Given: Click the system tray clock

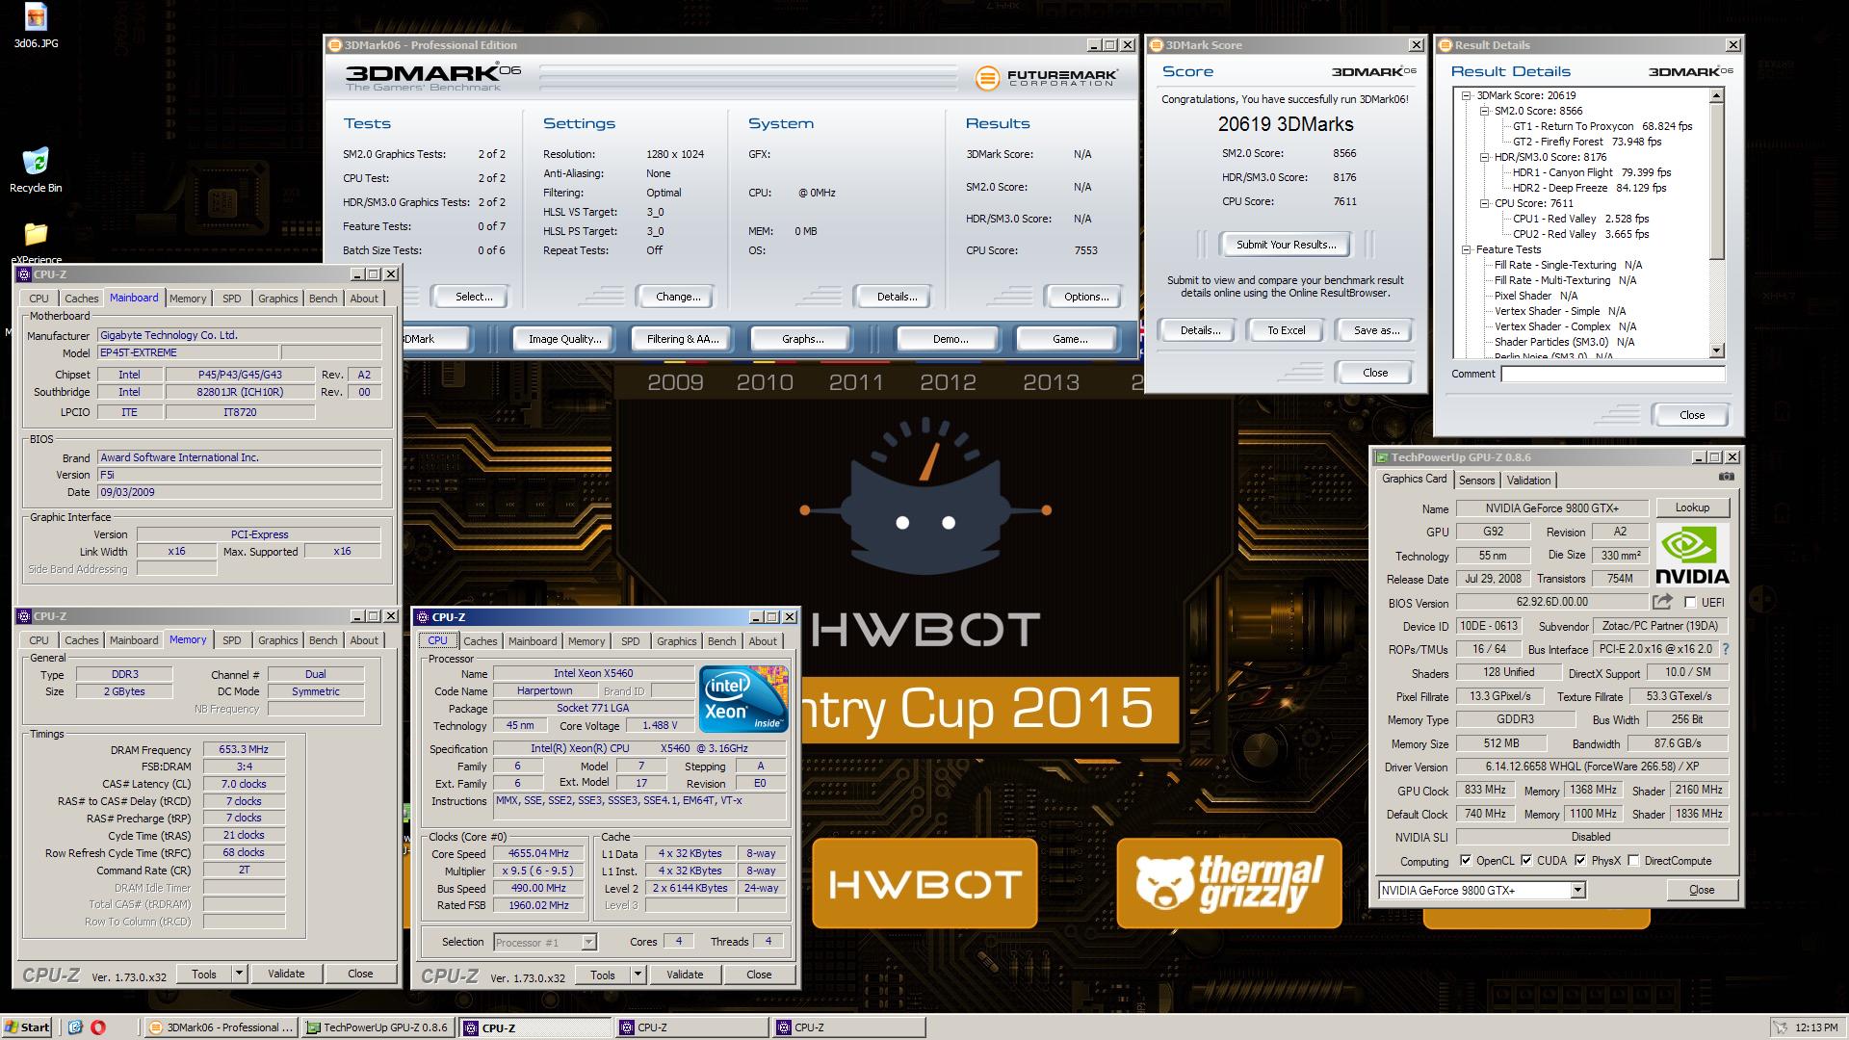Looking at the screenshot, I should (1815, 1028).
